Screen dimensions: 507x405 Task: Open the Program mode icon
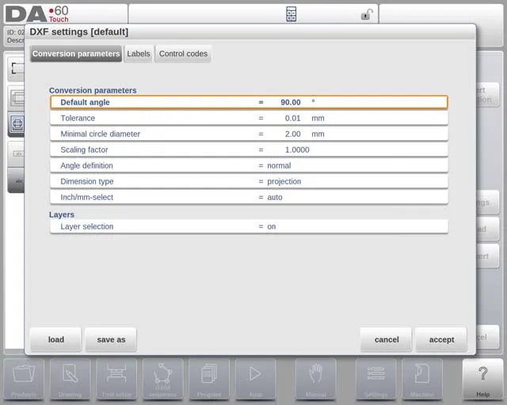tap(209, 378)
